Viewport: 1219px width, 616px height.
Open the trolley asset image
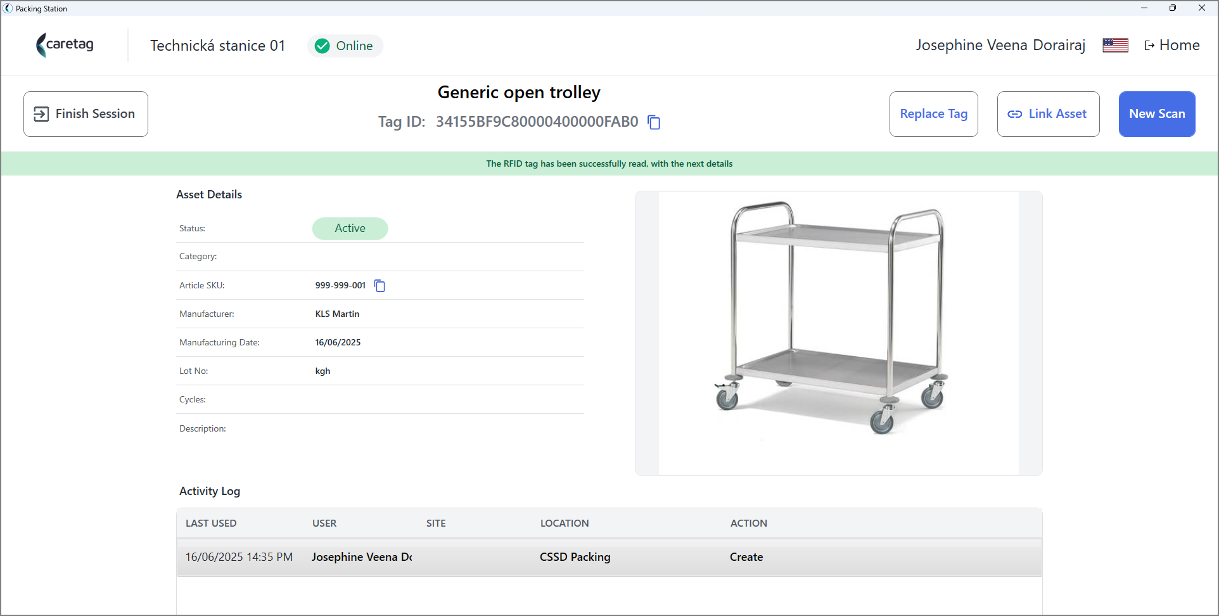point(838,333)
